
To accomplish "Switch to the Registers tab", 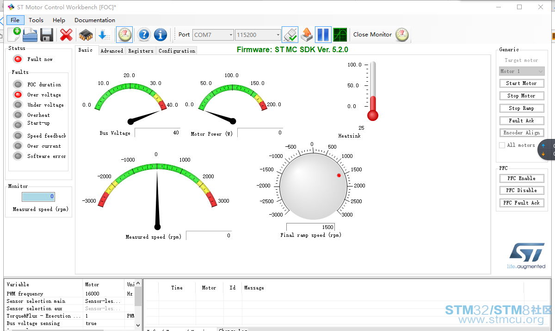I will (x=141, y=51).
